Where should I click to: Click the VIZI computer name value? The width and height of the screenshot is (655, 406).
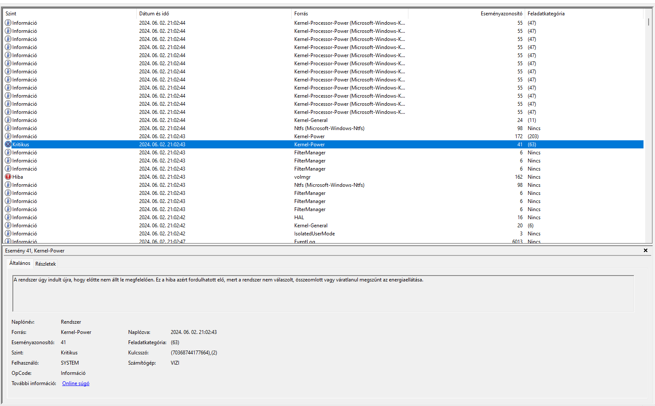click(175, 363)
